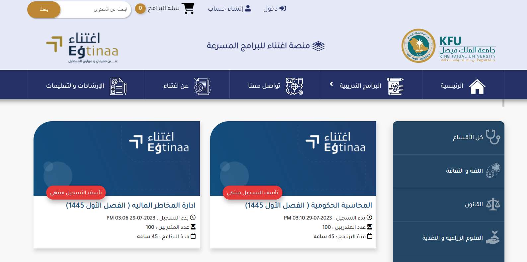Click the ابحث عن المحتوى search field

(96, 9)
